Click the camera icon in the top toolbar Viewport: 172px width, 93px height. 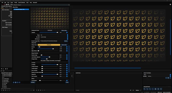[x=7, y=5]
